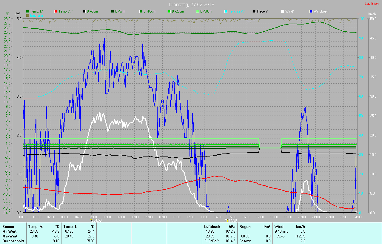Select the B -5cm legend label
This screenshot has width=382, height=244.
(121, 11)
